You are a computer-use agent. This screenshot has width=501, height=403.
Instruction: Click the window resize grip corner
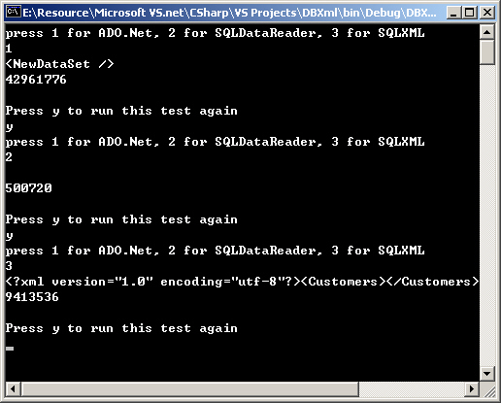click(487, 389)
